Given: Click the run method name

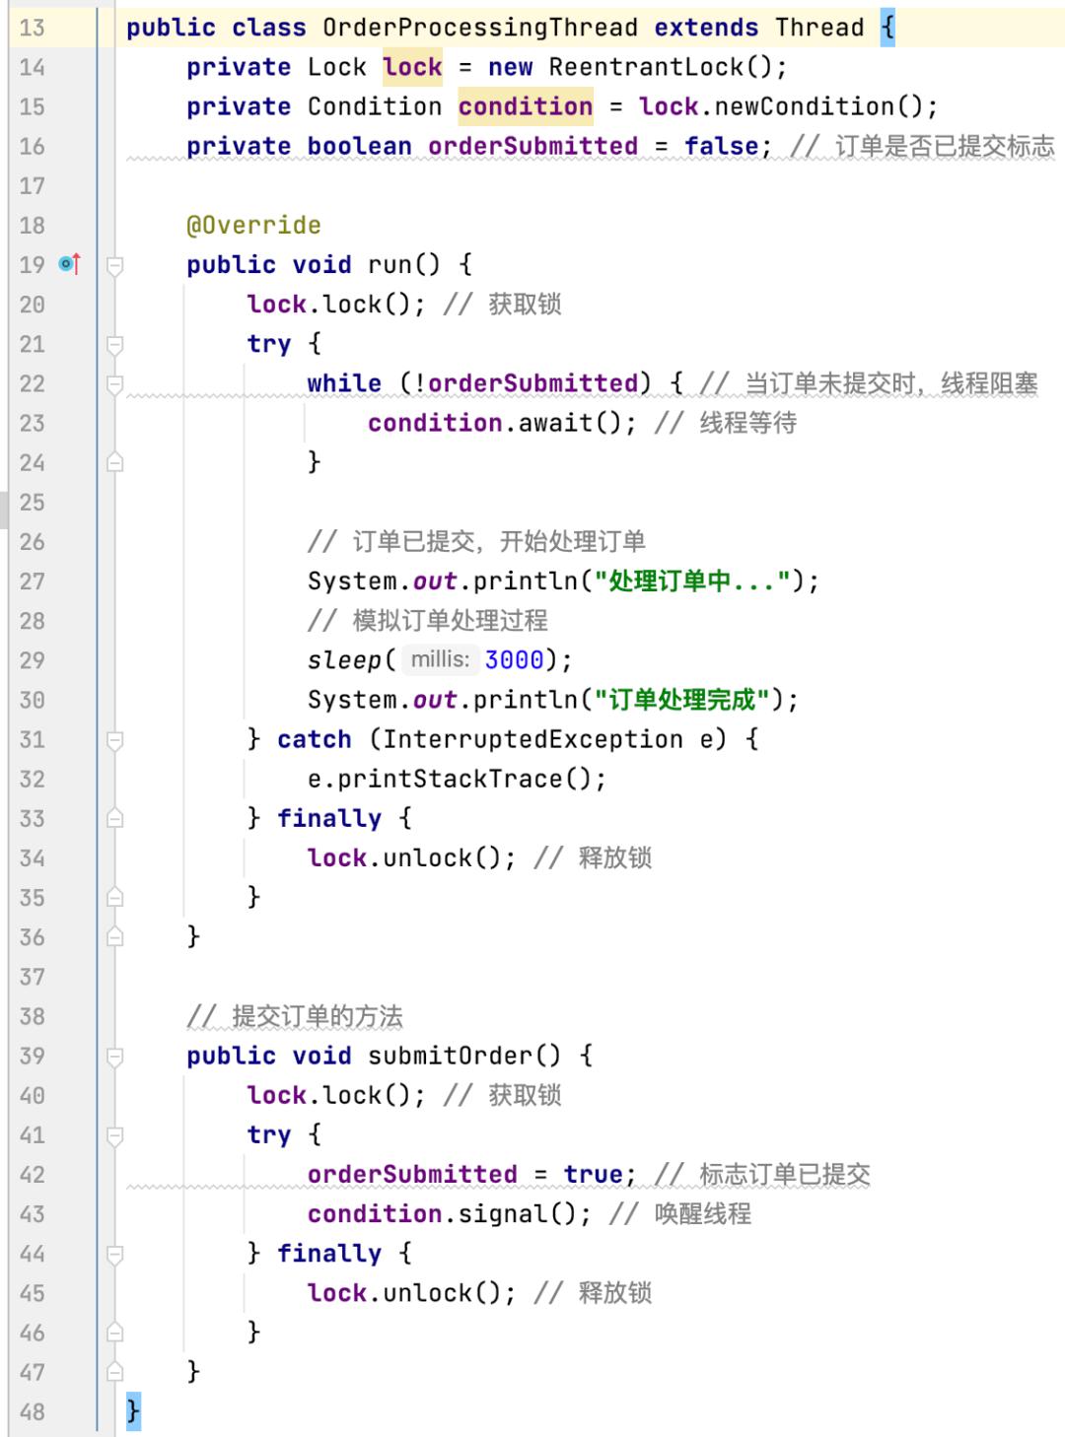Looking at the screenshot, I should click(x=390, y=265).
